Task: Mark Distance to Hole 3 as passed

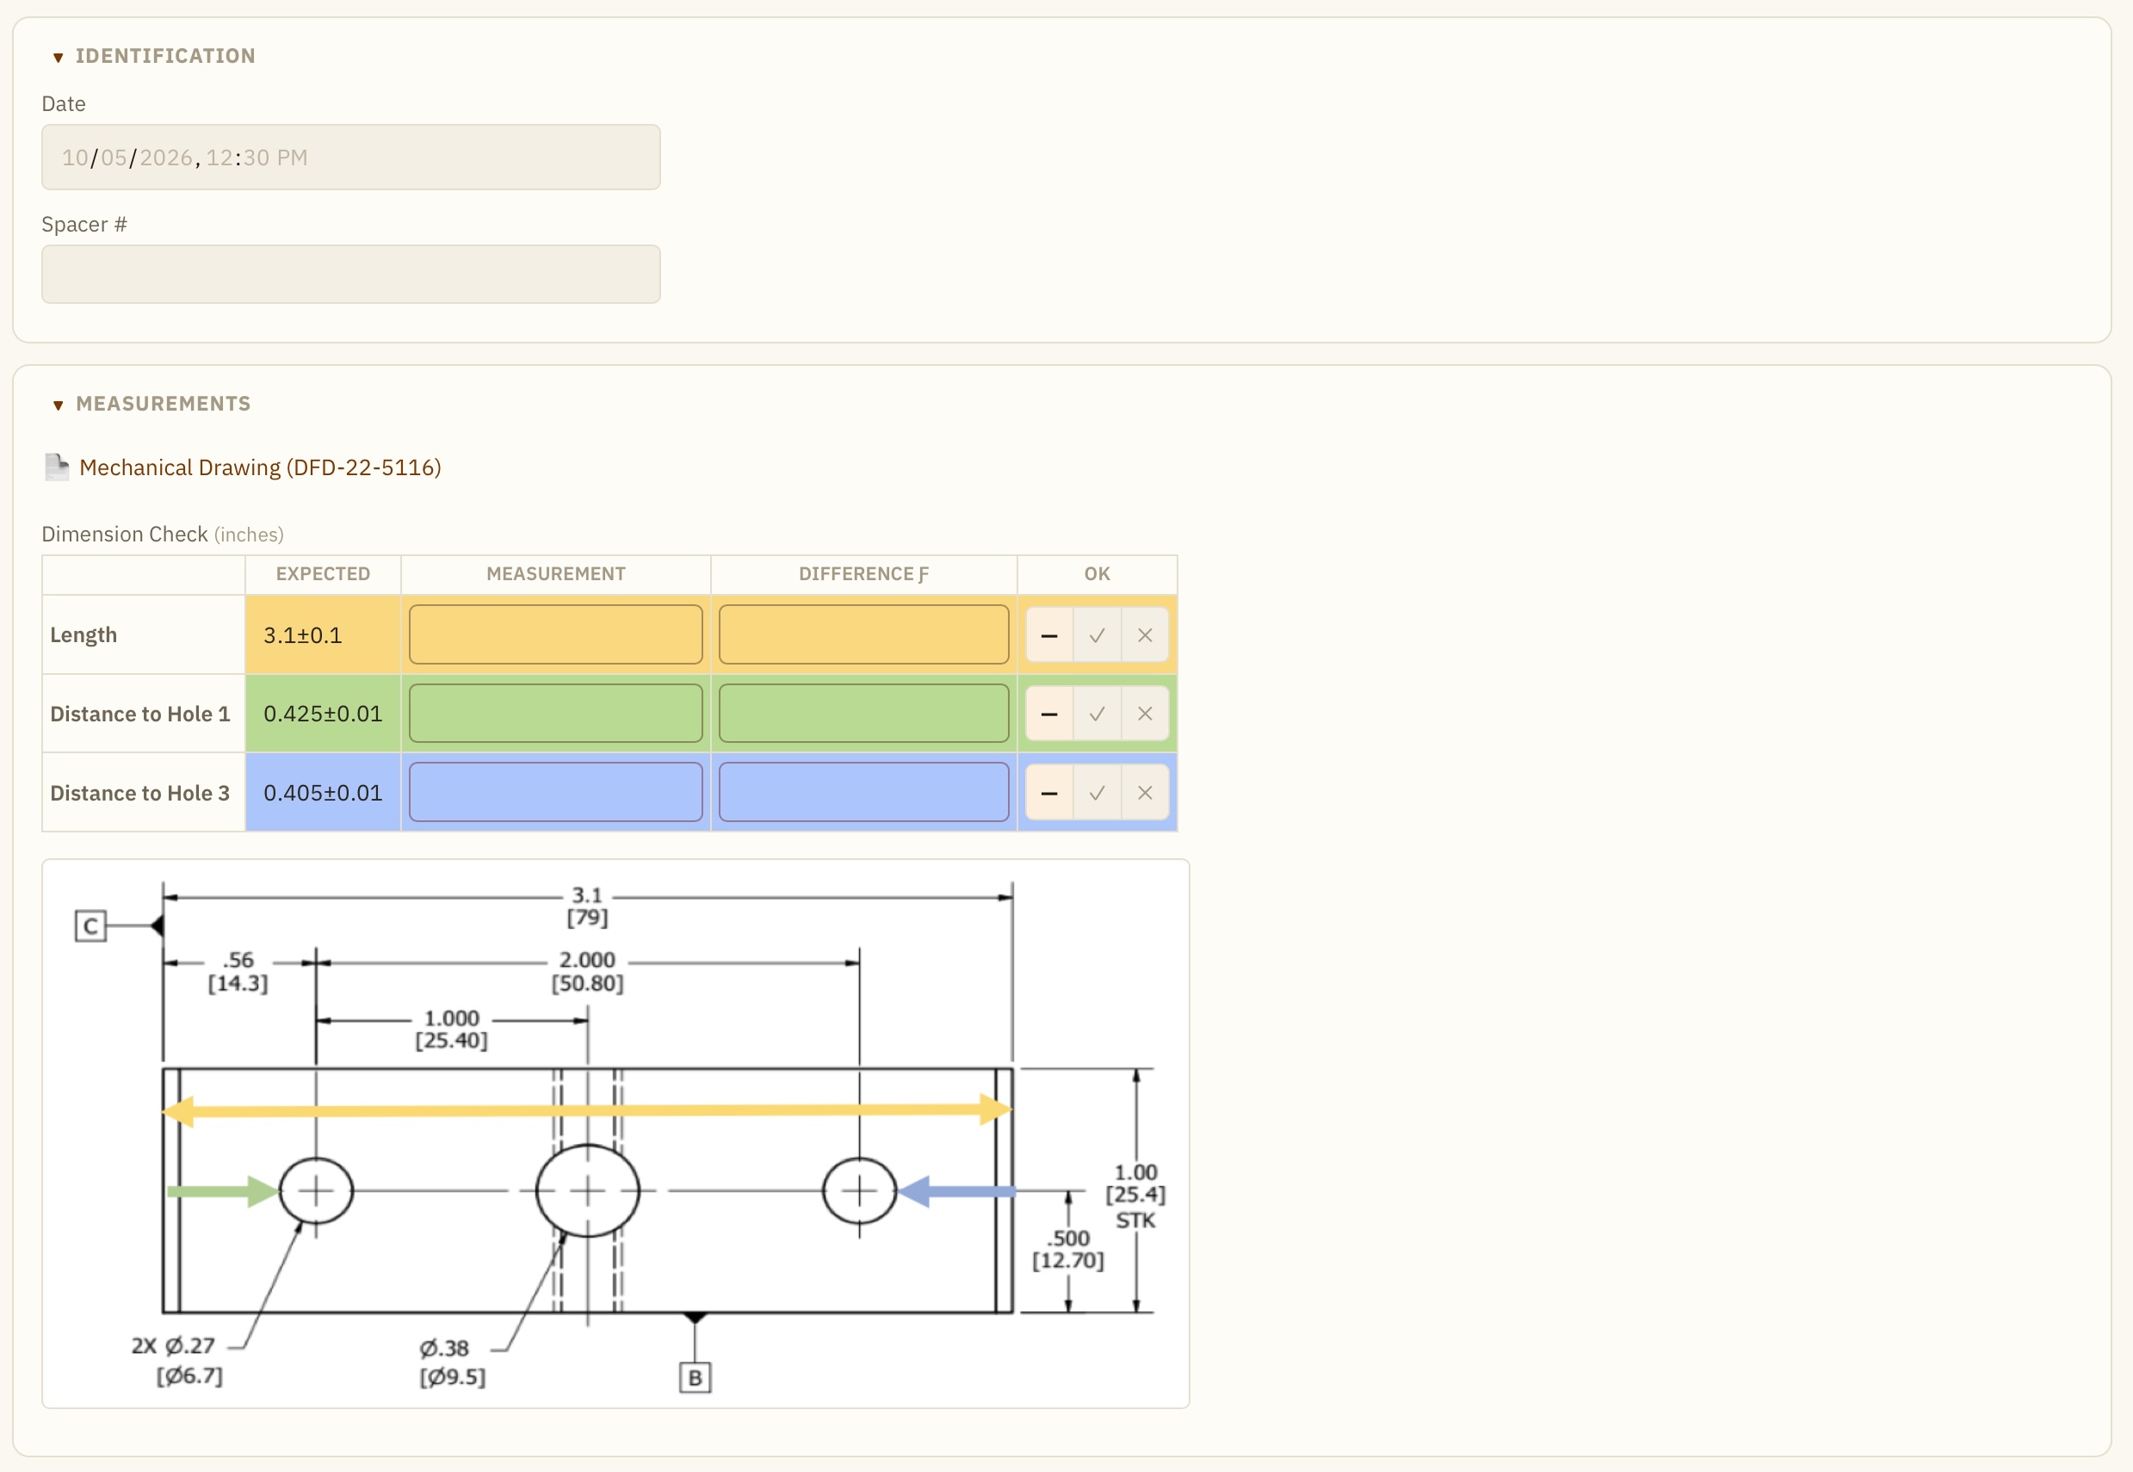Action: 1097,792
